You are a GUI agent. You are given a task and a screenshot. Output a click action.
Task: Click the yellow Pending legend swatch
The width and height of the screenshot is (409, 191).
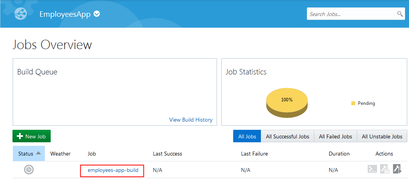(x=353, y=103)
